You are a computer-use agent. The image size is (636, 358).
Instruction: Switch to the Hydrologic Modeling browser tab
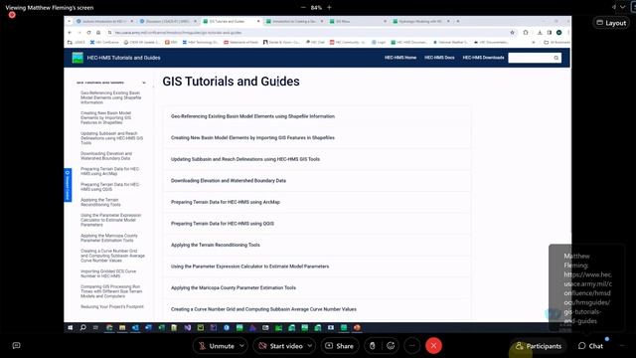coord(421,21)
